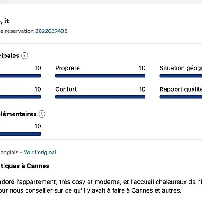Open reservation number 3622627492 link
The height and width of the screenshot is (202, 202).
click(x=51, y=31)
